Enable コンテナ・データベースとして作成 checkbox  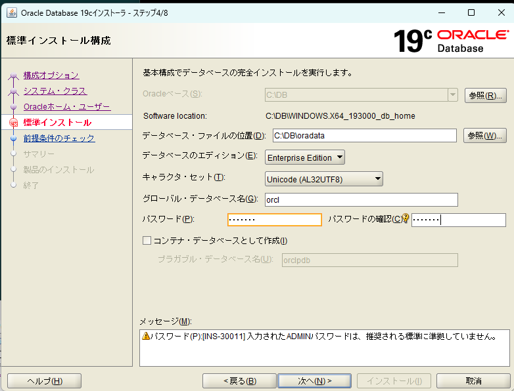[147, 241]
